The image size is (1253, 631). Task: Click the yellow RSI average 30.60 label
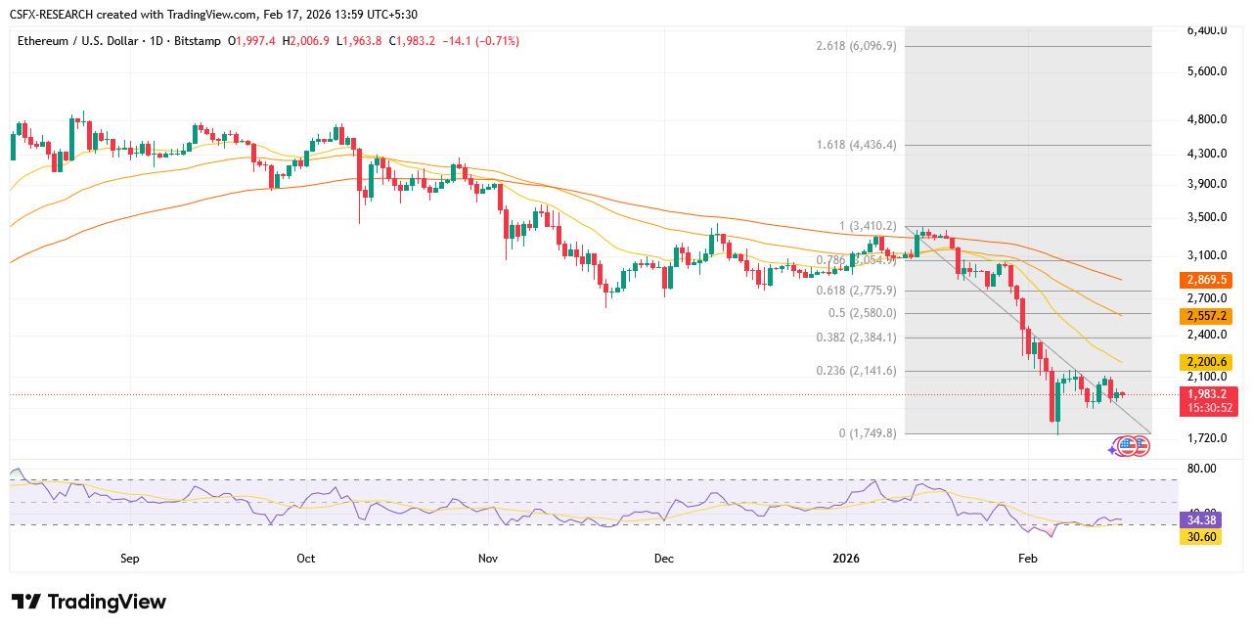point(1200,536)
